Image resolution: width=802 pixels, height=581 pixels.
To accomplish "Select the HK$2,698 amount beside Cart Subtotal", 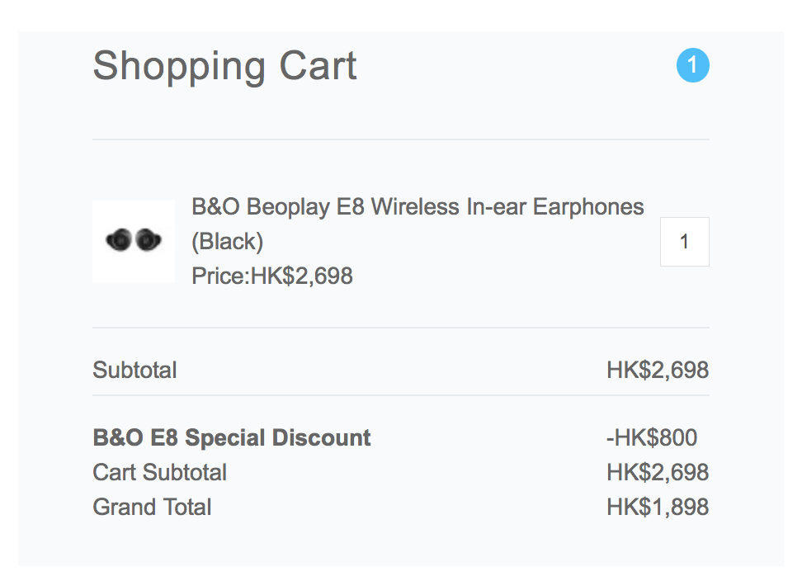I will pyautogui.click(x=658, y=472).
